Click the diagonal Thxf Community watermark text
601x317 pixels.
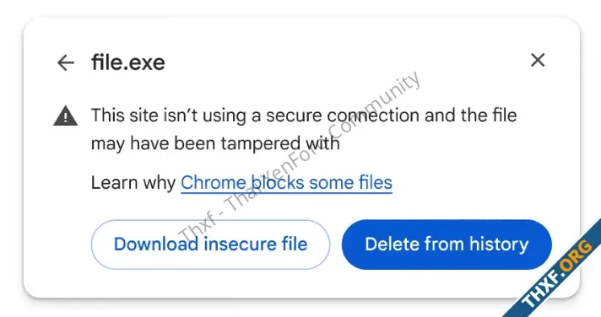coord(299,157)
